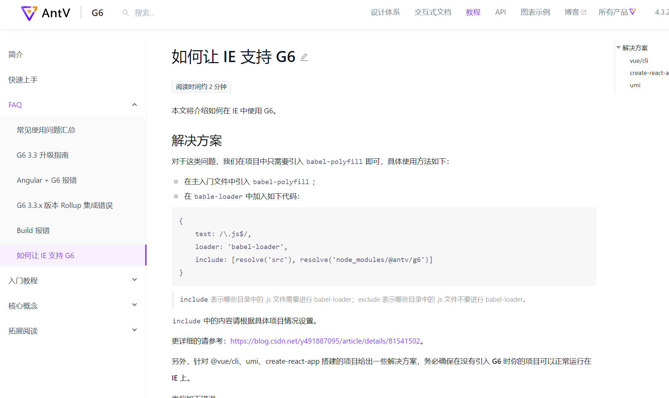Click the 如何让 IE 支持 G6 page title
Viewport: 669px width, 398px height.
[233, 57]
